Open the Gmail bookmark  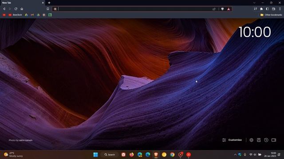pos(32,15)
